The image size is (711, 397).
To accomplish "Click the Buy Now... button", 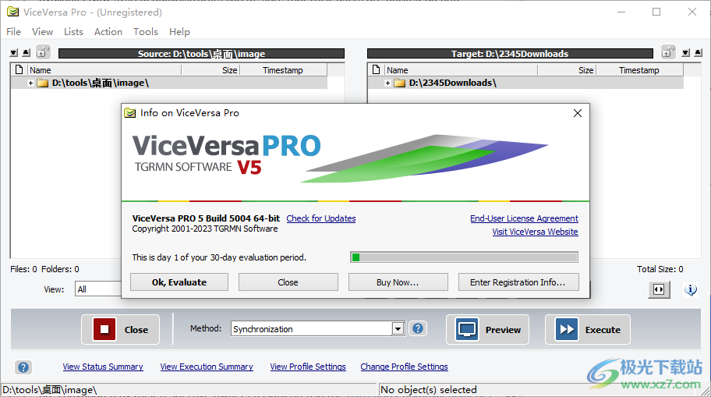I will tap(398, 282).
